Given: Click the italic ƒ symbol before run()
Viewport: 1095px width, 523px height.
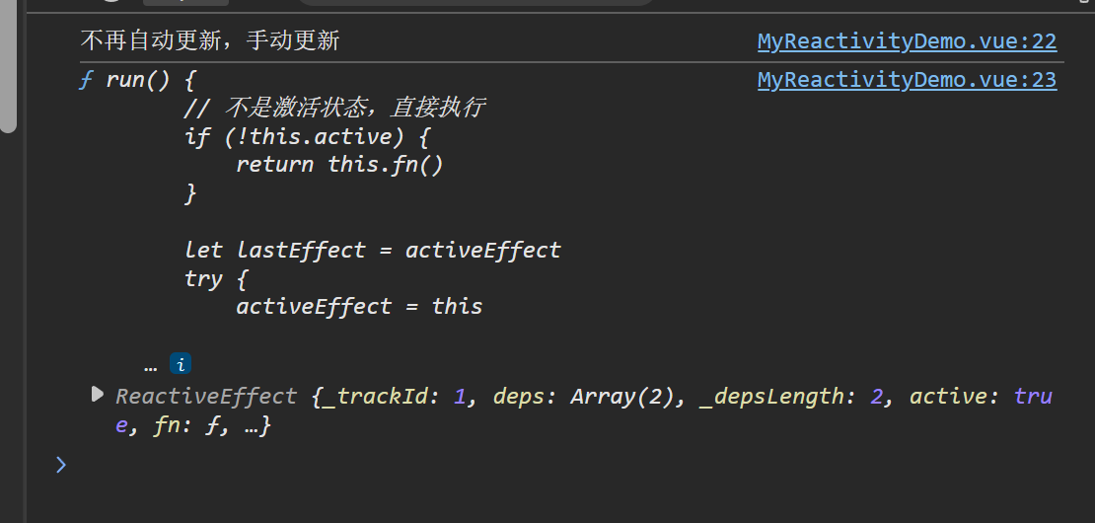Looking at the screenshot, I should click(x=86, y=80).
